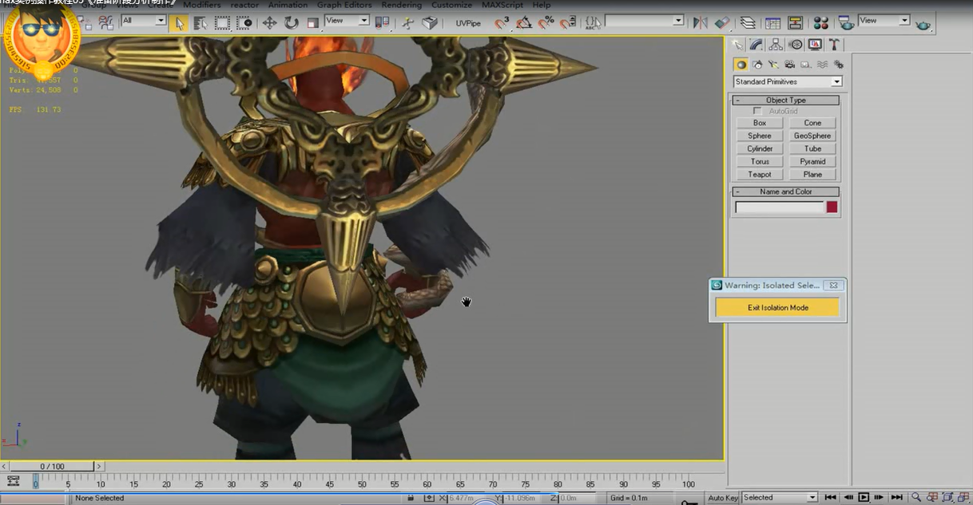Select the Space Warps create category
973x505 pixels.
[x=821, y=65]
